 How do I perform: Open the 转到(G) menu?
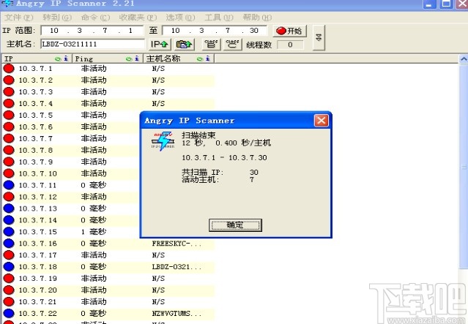[56, 18]
